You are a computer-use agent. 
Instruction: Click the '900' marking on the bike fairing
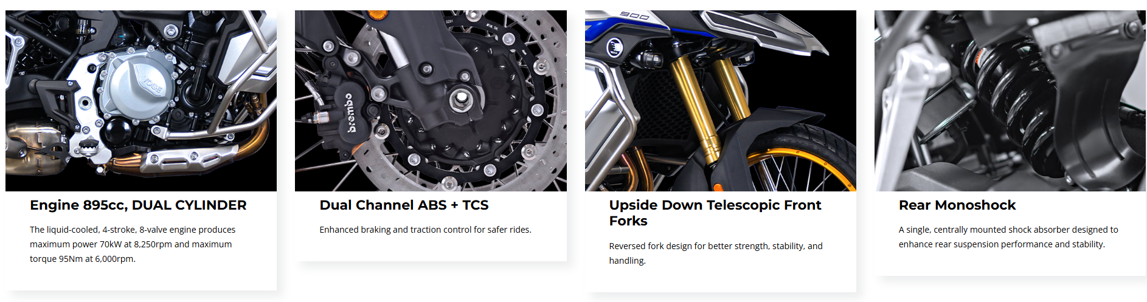634,16
